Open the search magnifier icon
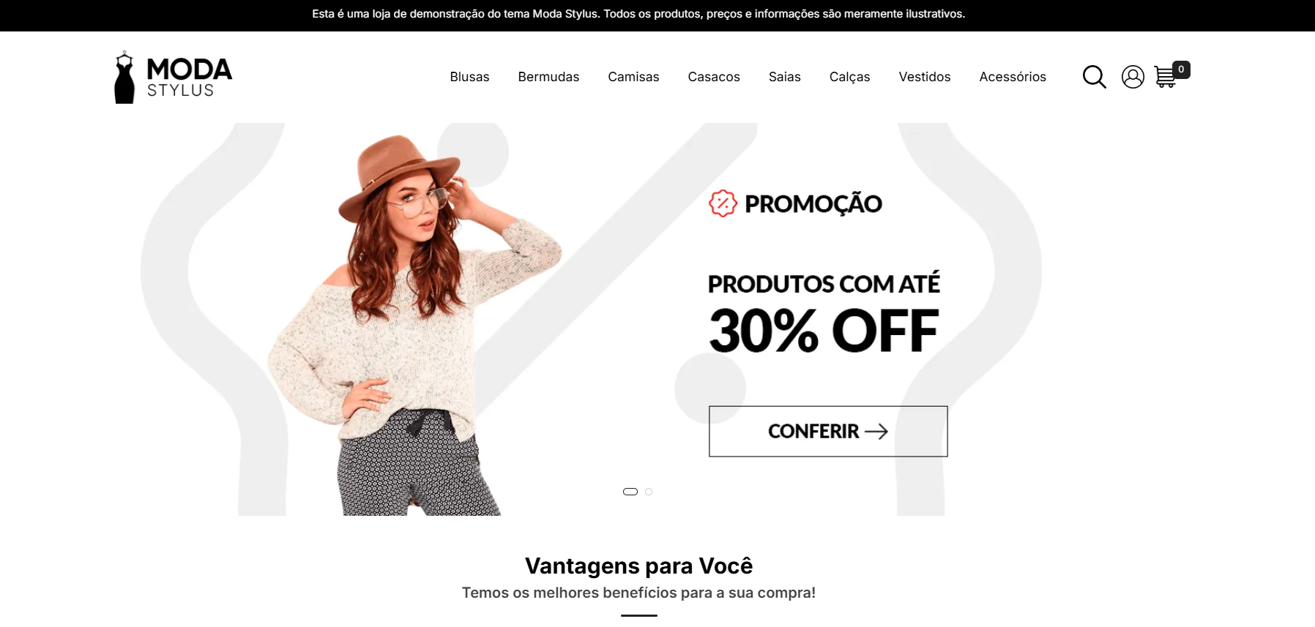The image size is (1315, 627). [x=1094, y=77]
